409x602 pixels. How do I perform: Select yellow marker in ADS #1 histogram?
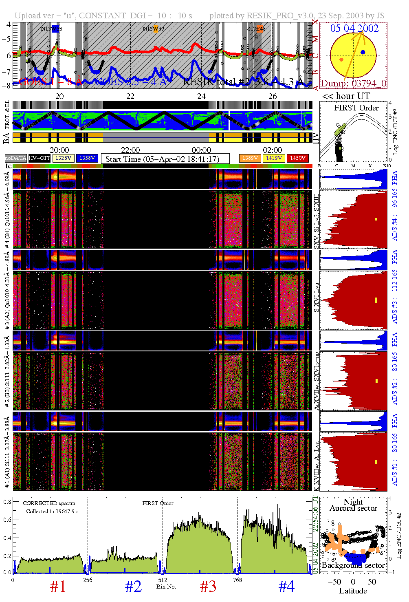(376, 462)
